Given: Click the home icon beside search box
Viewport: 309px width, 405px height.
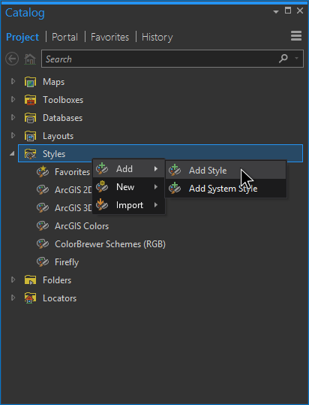Looking at the screenshot, I should (x=30, y=59).
